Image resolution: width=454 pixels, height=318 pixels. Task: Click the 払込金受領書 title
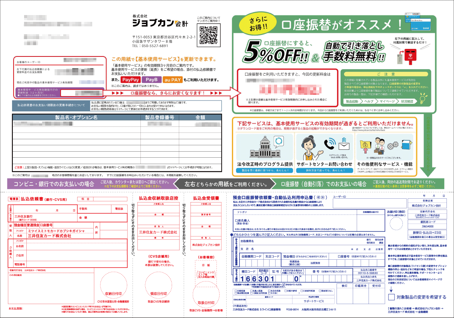(x=206, y=198)
